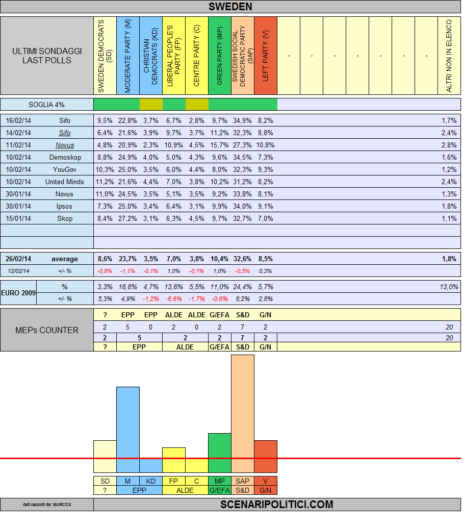Screen dimensions: 463x528
Task: Click the 2,8% others value in the 11/02/14 Novus row
Action: (449, 145)
